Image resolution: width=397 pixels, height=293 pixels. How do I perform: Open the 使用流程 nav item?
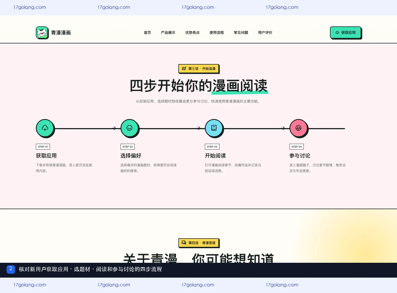(217, 32)
